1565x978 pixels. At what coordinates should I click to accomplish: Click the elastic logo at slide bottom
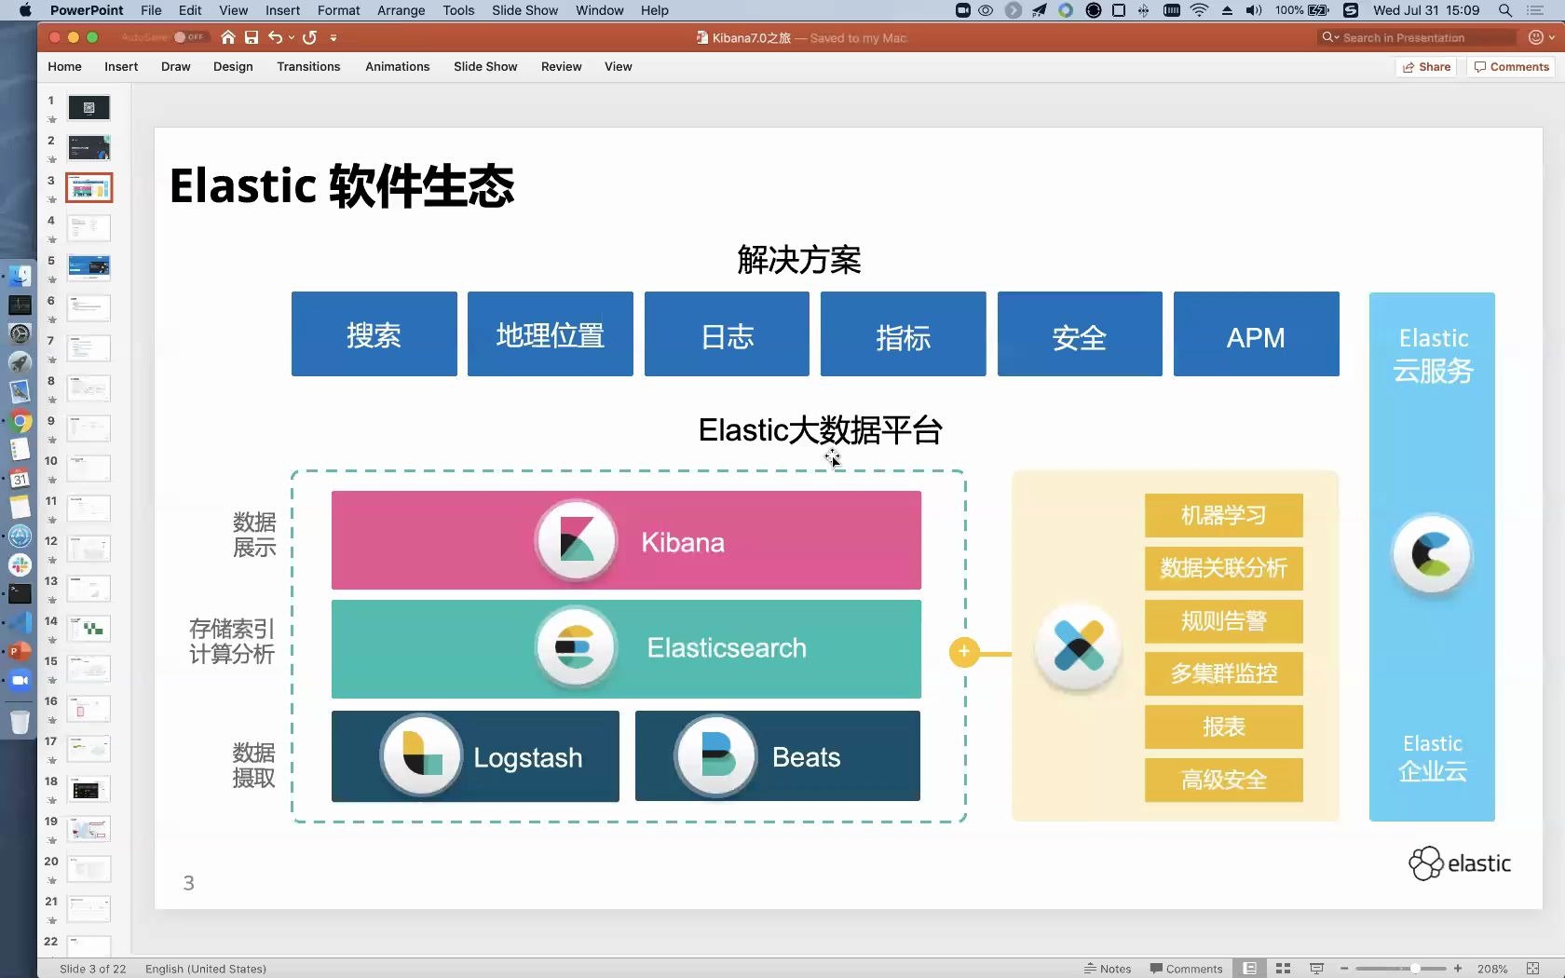tap(1460, 863)
